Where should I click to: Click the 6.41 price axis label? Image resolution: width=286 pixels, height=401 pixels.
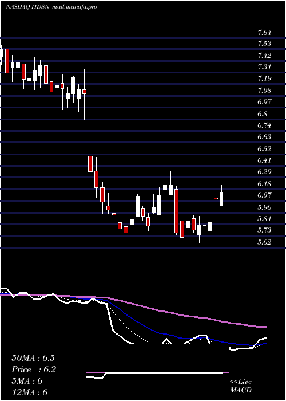[264, 160]
